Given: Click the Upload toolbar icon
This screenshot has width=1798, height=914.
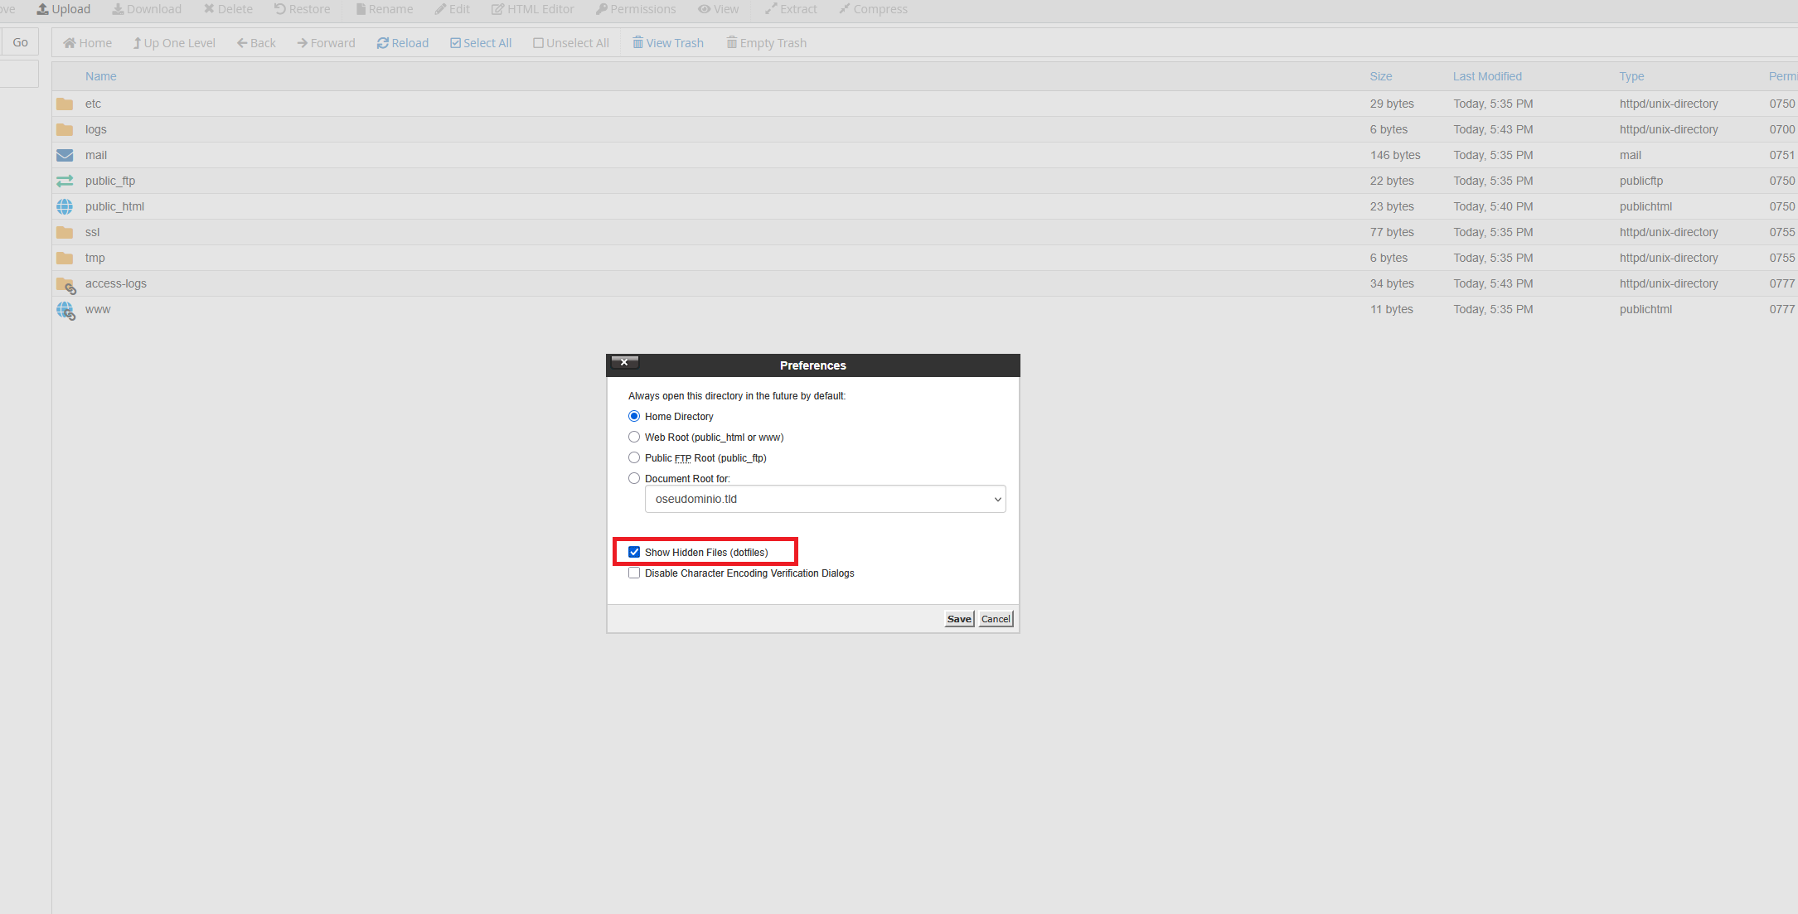Looking at the screenshot, I should tap(42, 9).
